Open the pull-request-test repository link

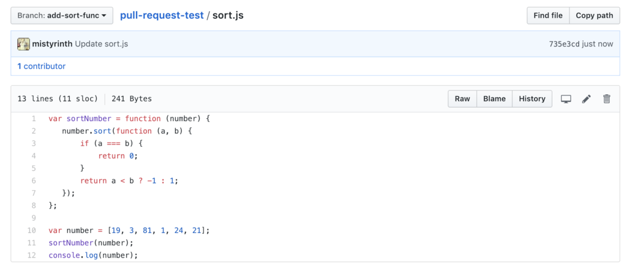162,15
